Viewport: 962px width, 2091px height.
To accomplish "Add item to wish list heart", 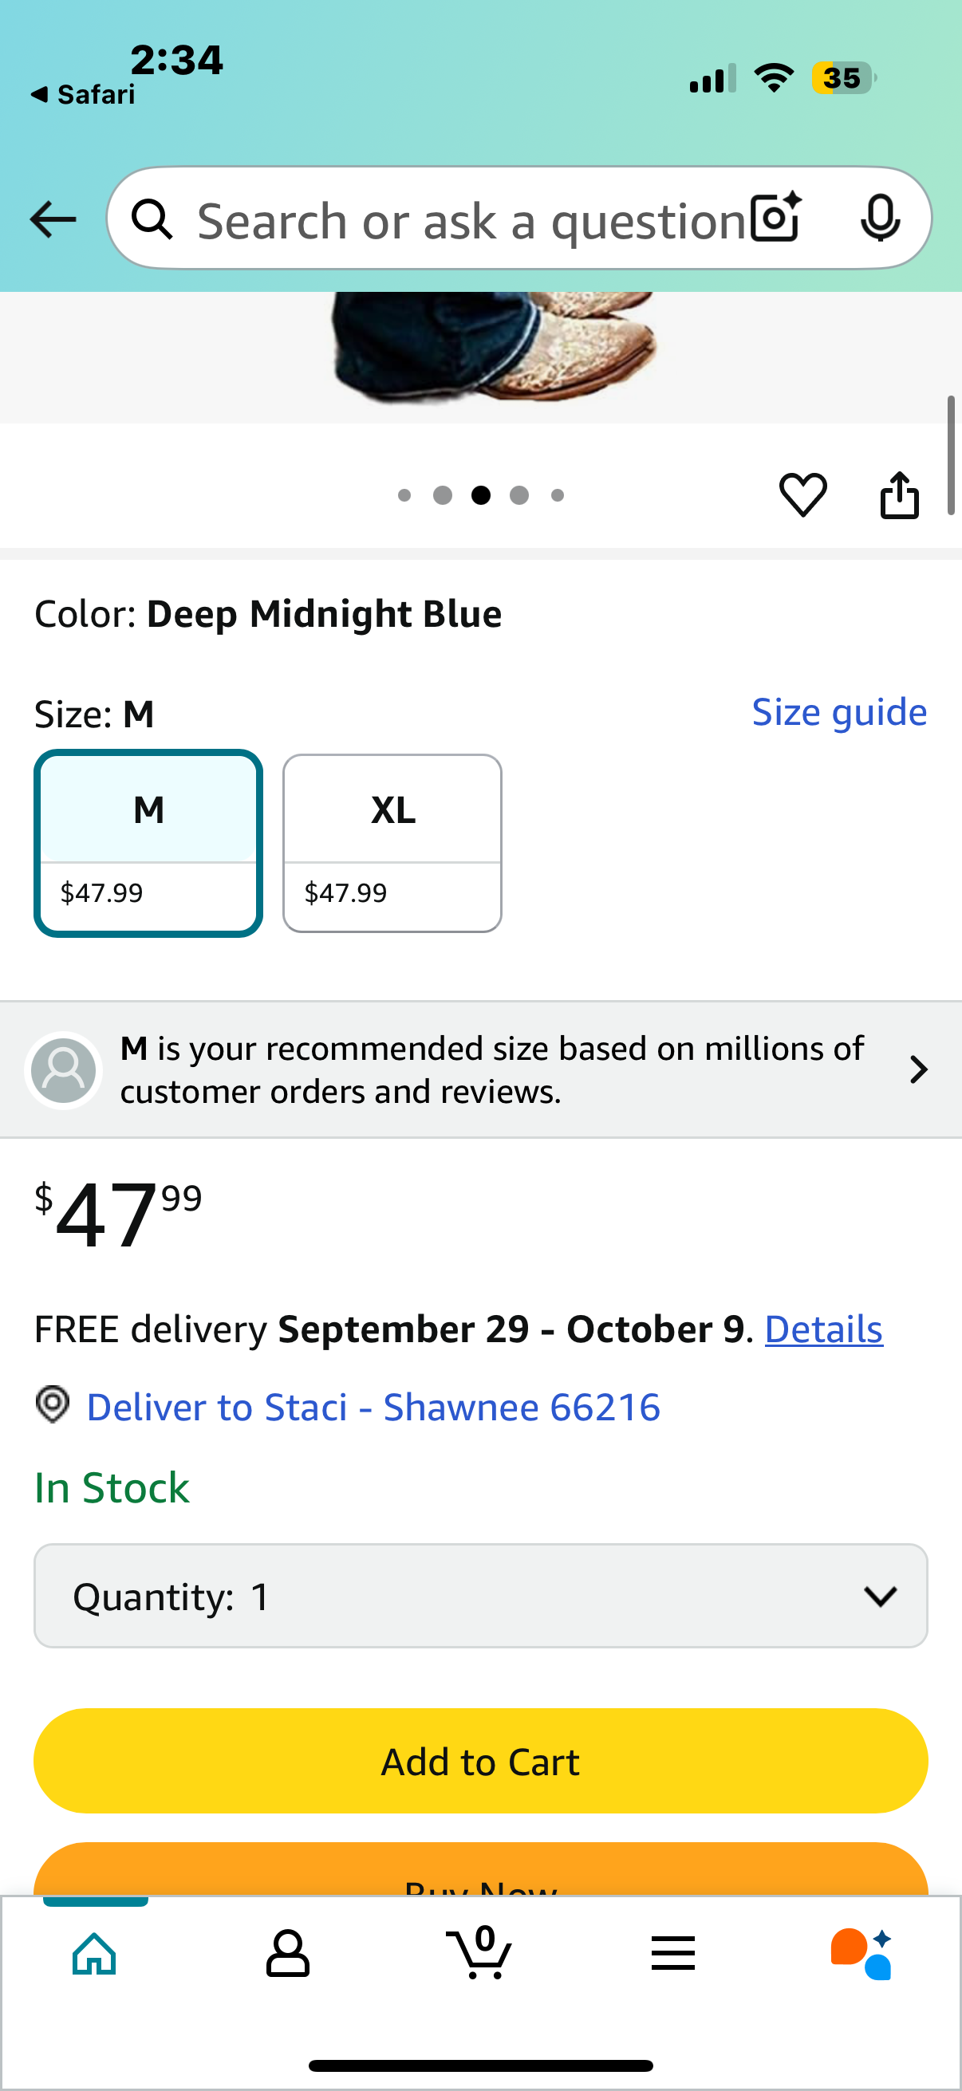I will pyautogui.click(x=803, y=494).
